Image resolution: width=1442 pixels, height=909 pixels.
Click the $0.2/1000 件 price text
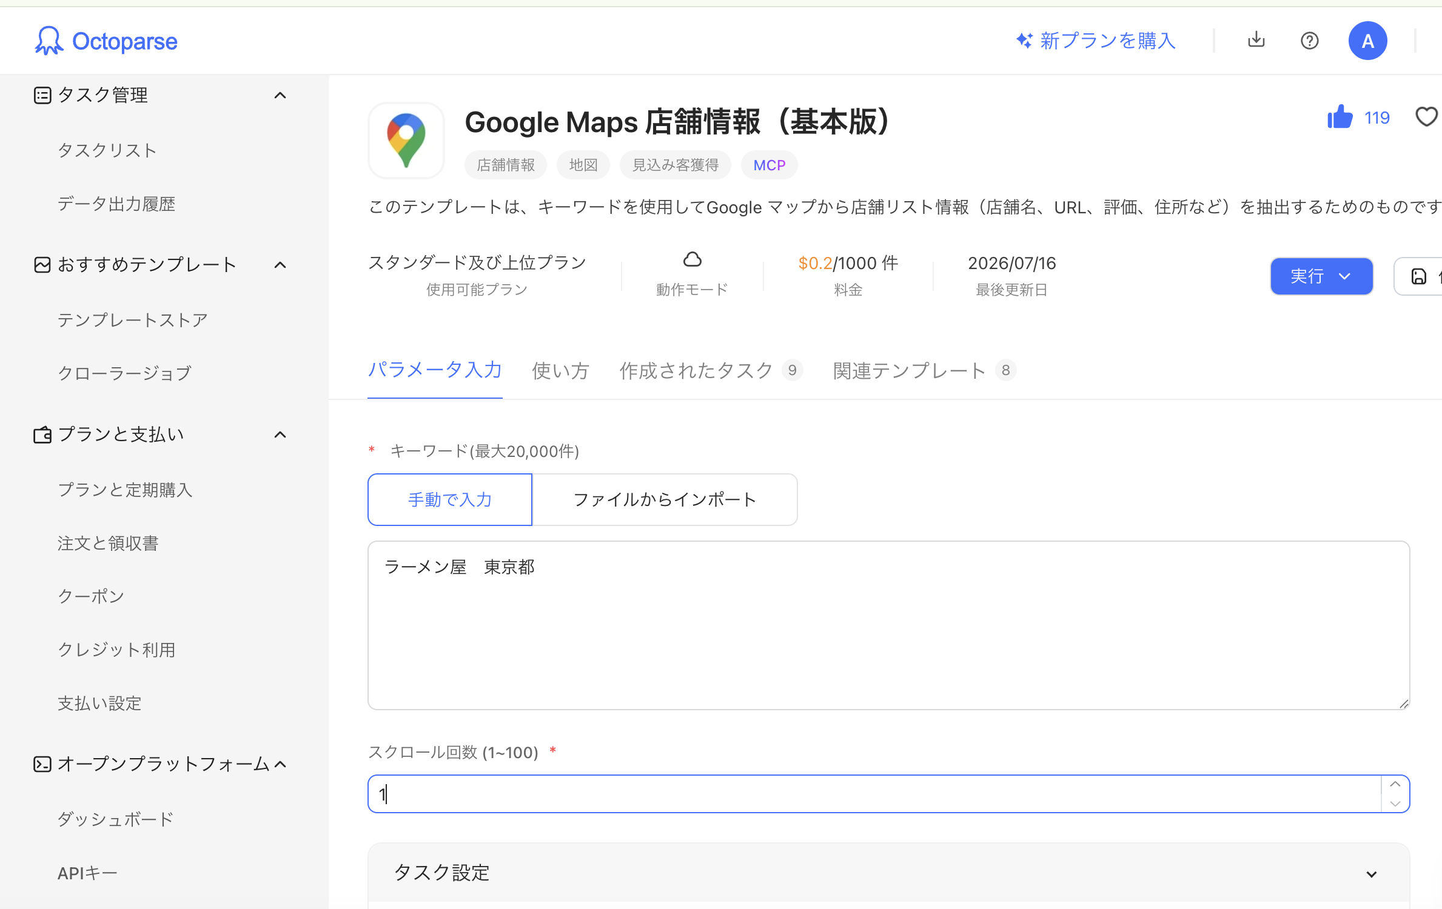(848, 263)
